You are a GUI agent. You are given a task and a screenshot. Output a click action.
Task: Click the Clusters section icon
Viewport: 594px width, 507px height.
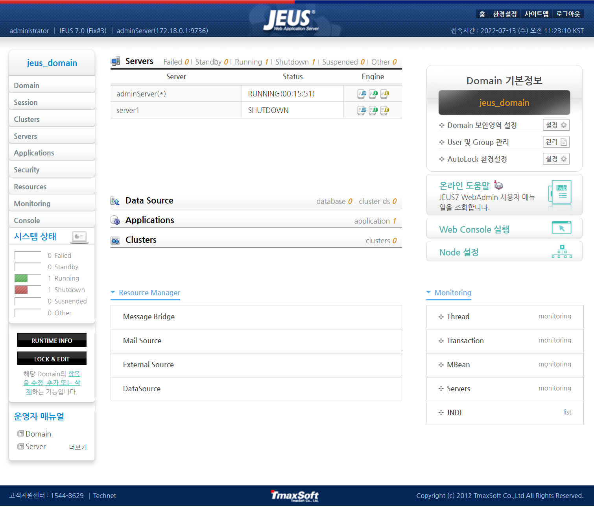115,240
